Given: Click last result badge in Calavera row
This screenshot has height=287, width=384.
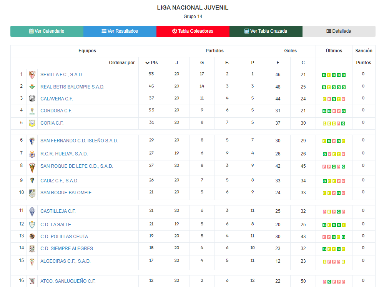Looking at the screenshot, I should (344, 99).
